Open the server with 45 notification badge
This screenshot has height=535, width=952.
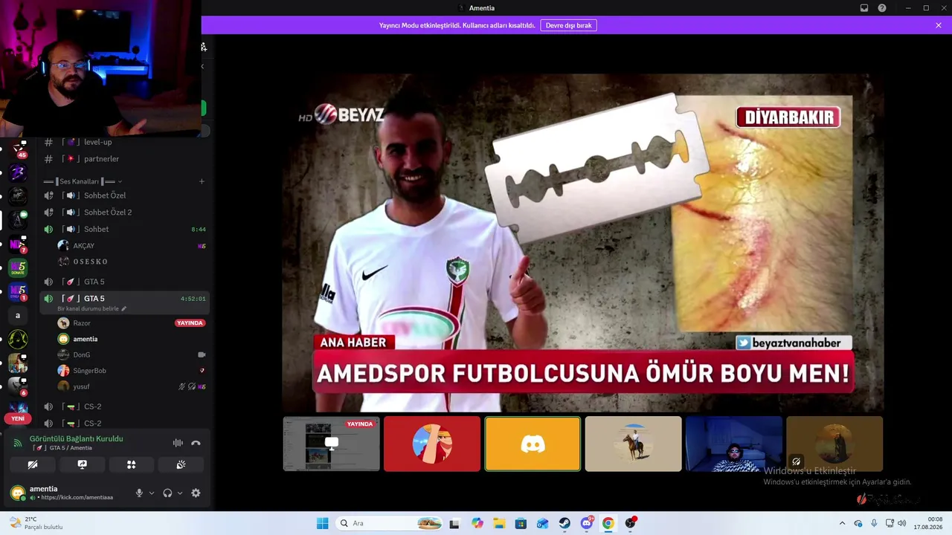pyautogui.click(x=18, y=149)
